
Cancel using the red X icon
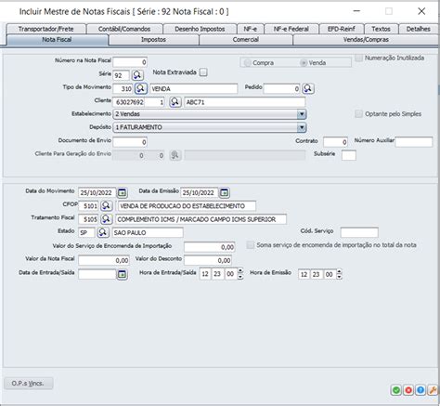(408, 390)
